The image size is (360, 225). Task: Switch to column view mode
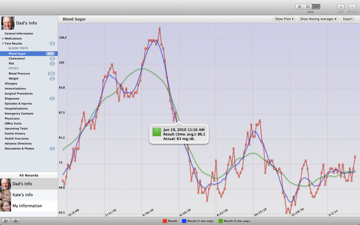(308, 7)
